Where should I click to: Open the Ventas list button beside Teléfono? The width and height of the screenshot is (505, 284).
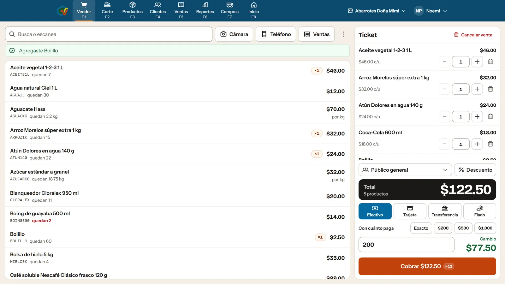[x=317, y=34]
